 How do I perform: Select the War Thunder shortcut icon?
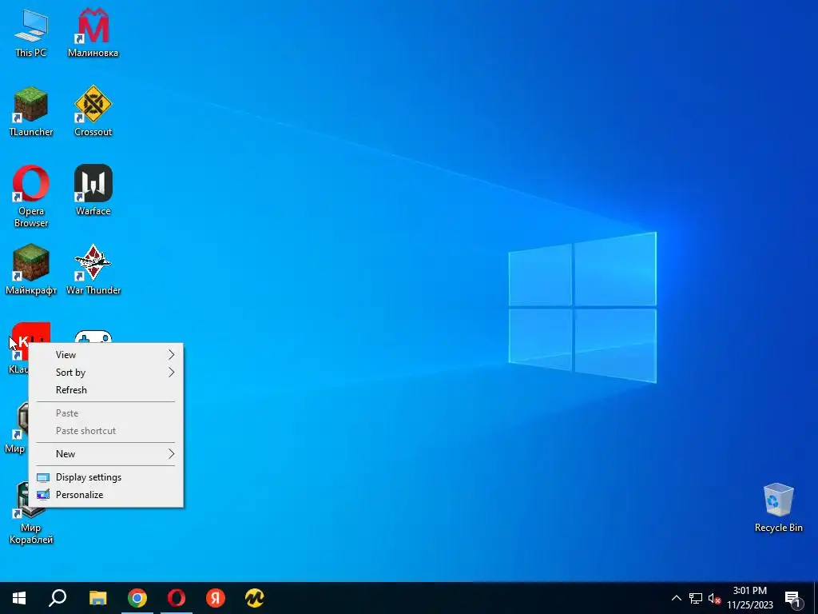click(x=93, y=270)
